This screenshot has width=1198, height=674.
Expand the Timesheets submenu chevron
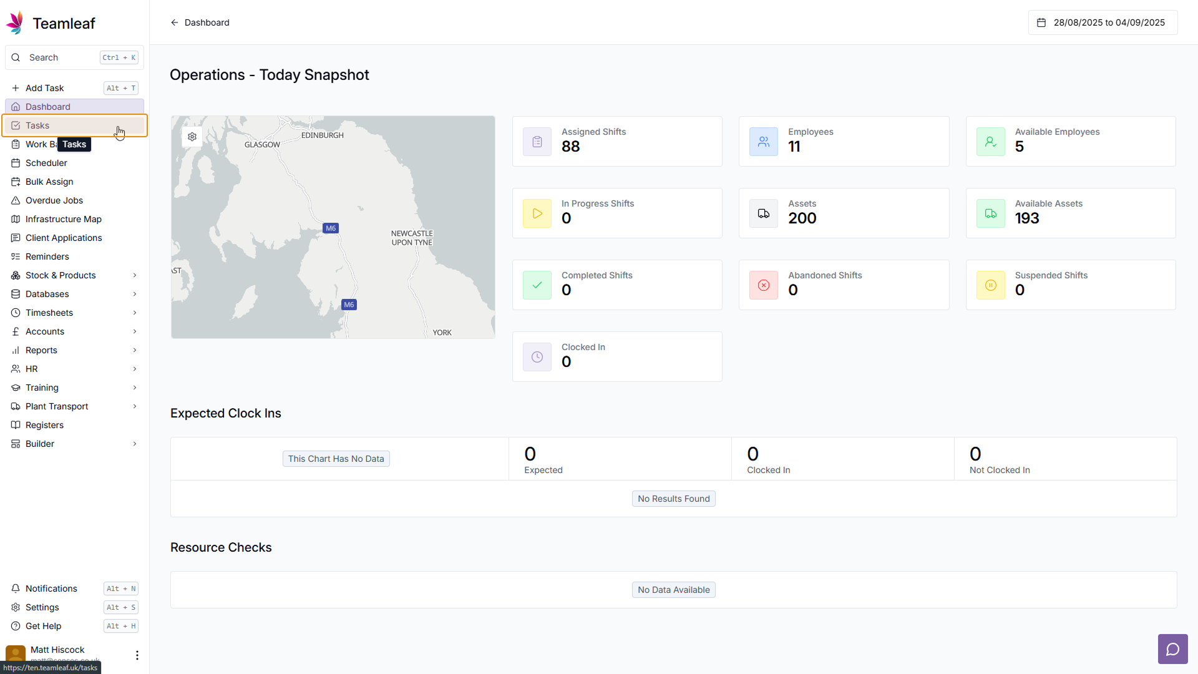click(x=135, y=313)
